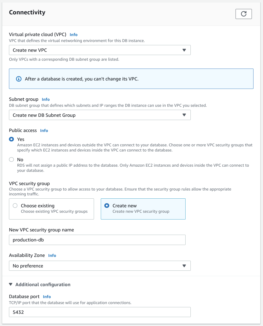Click the security group name field
263x326 pixels.
(97, 240)
